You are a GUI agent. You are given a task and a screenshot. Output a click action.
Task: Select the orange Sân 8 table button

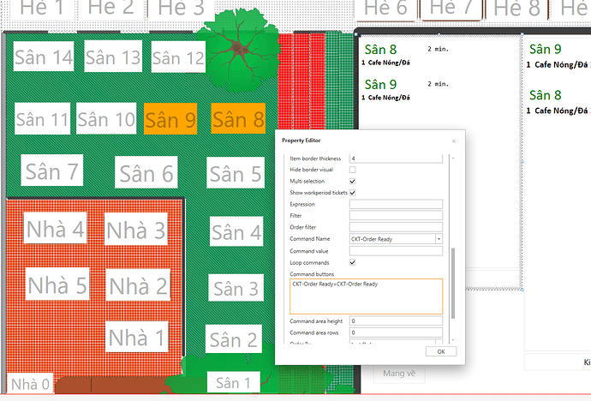click(237, 120)
